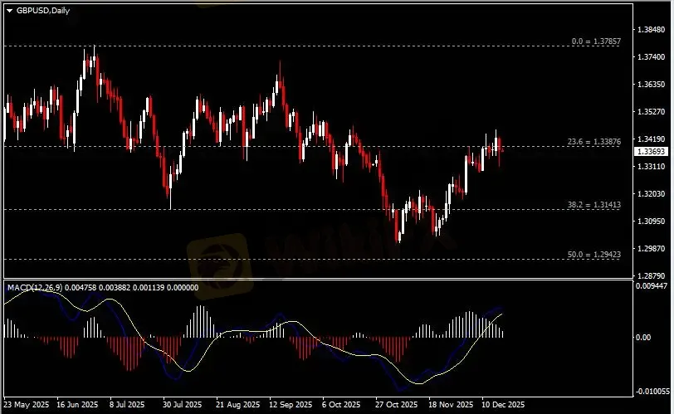674x414 pixels.
Task: Click the 1.32030 price scale value
Action: [x=652, y=193]
